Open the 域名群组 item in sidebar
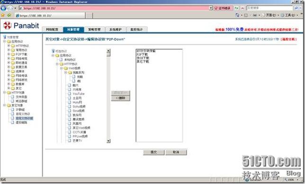The height and width of the screenshot is (184, 305). point(21,101)
